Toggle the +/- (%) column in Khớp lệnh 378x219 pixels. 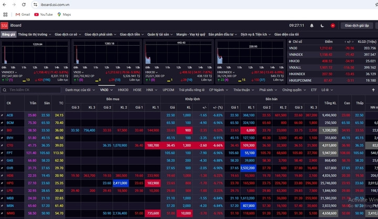point(218,107)
